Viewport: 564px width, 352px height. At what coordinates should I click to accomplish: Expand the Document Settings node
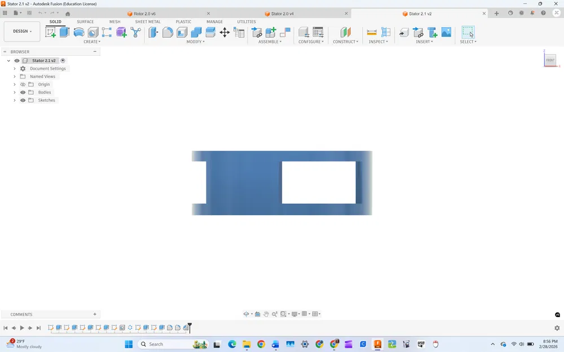click(15, 69)
